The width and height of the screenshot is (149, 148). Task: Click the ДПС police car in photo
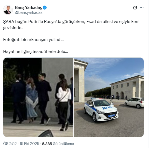point(101,110)
